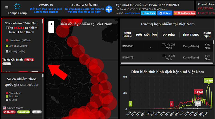Click the Lưu trang bookmark button
Viewport: 215px width, 119px height.
(148, 13)
